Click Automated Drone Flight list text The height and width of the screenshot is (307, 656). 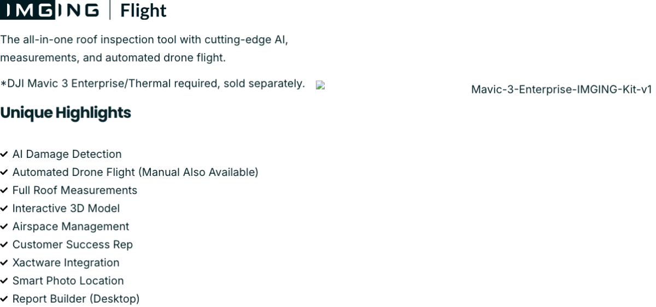tap(135, 173)
